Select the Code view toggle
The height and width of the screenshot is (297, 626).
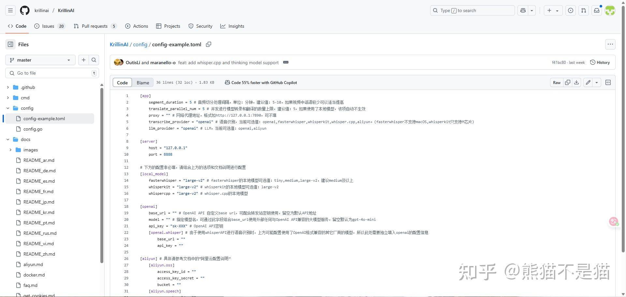(122, 83)
